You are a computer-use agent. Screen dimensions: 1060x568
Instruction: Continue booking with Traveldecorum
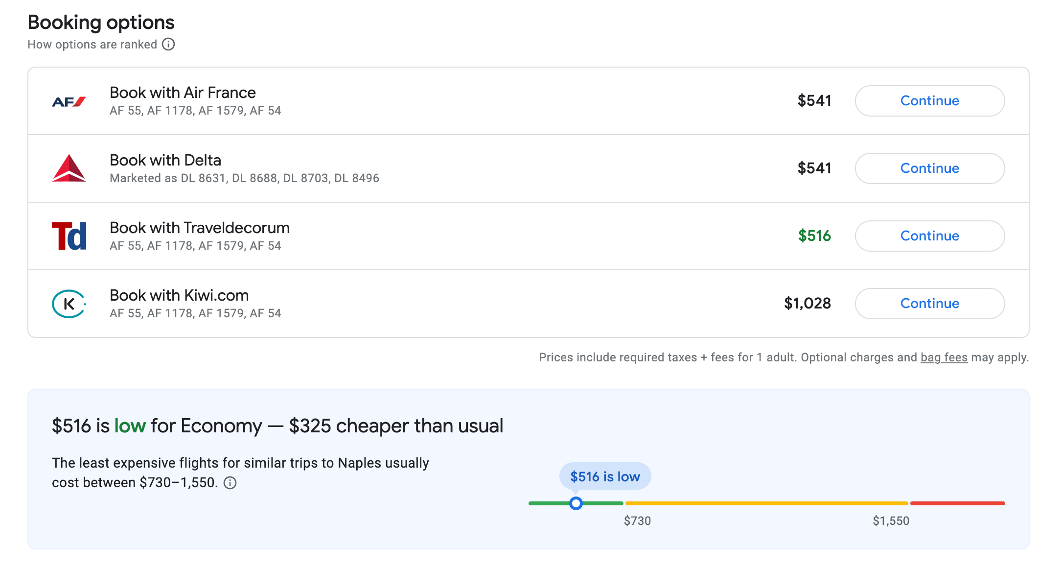[929, 236]
